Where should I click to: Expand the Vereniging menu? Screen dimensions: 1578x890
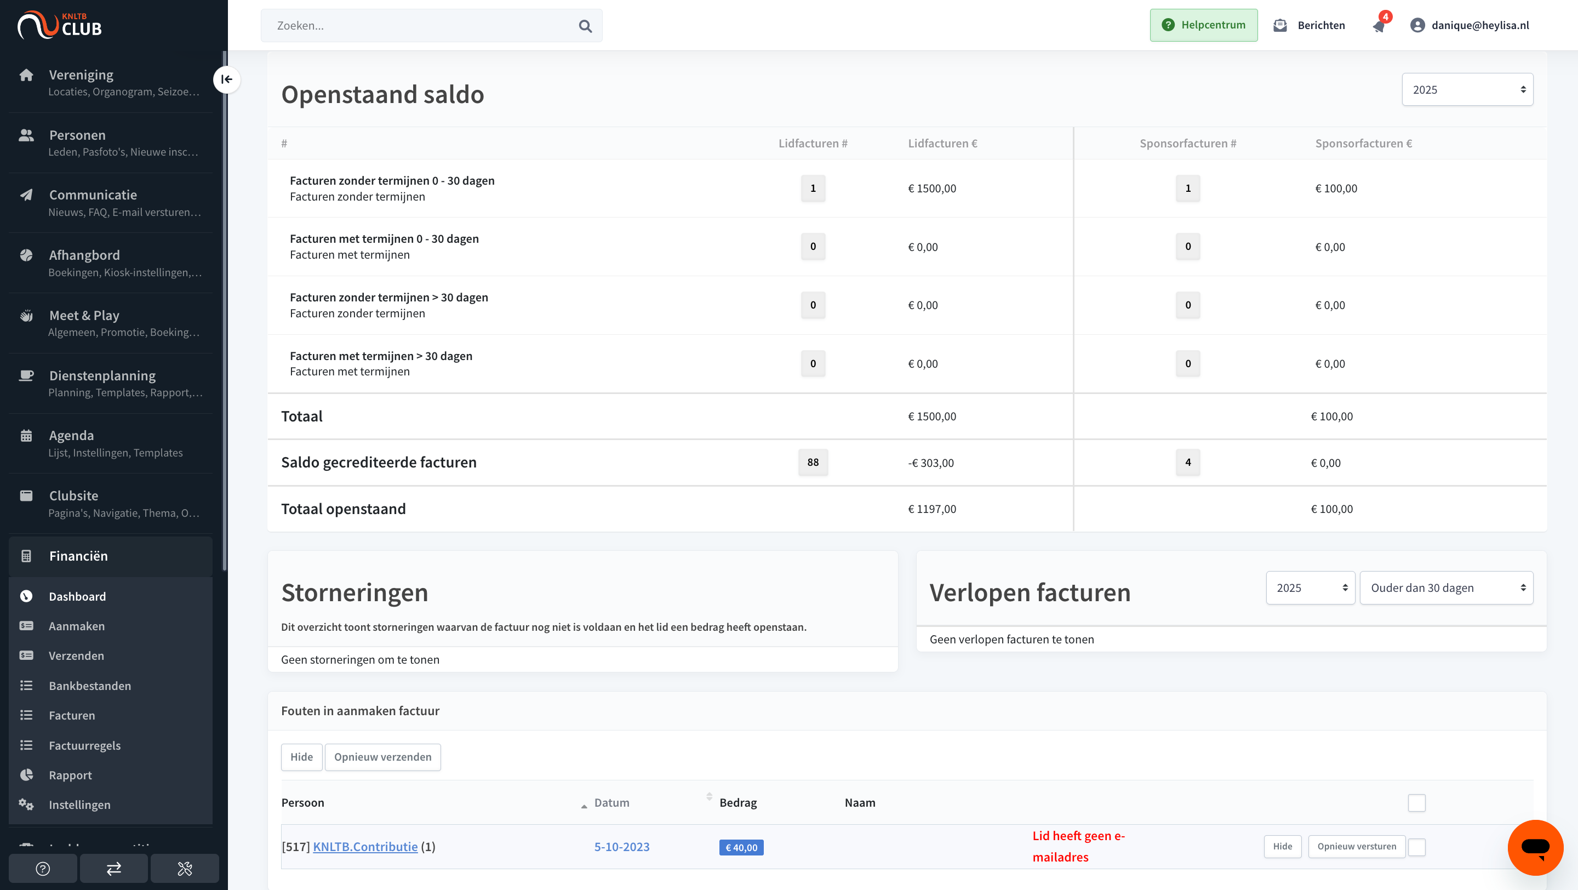point(110,82)
